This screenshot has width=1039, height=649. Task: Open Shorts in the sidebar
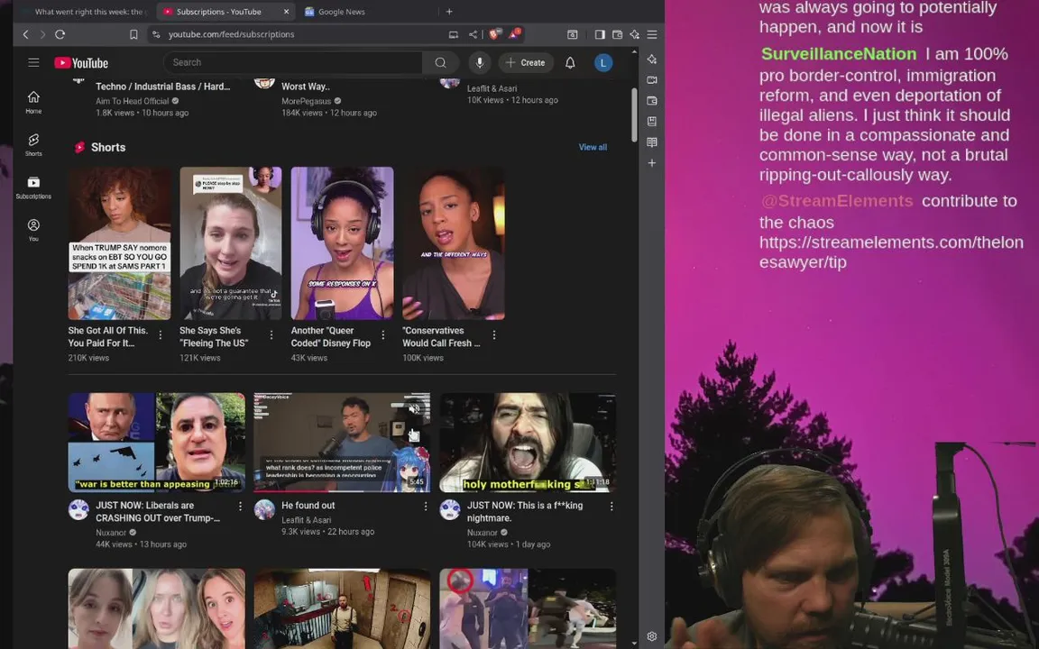(x=33, y=144)
